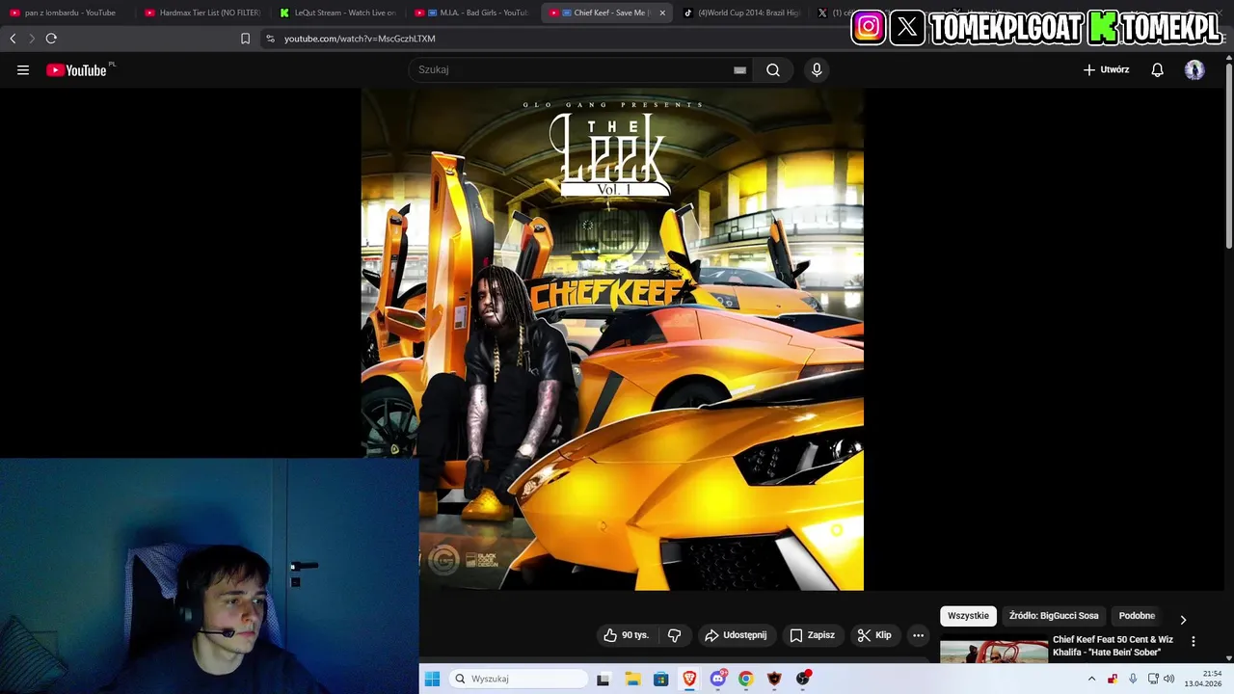1234x694 pixels.
Task: Open the on-screen keyboard in search box
Action: 739,69
